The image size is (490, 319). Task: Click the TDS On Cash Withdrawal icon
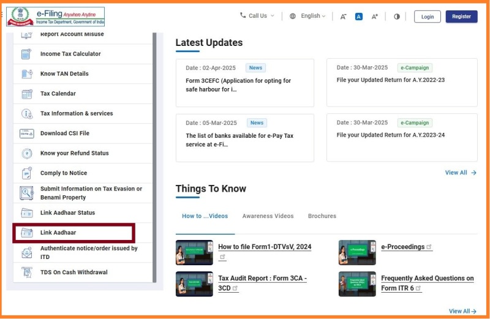[x=26, y=272]
